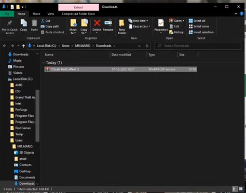This screenshot has height=193, width=246.
Task: Switch to the Home ribbon tab
Action: click(21, 14)
